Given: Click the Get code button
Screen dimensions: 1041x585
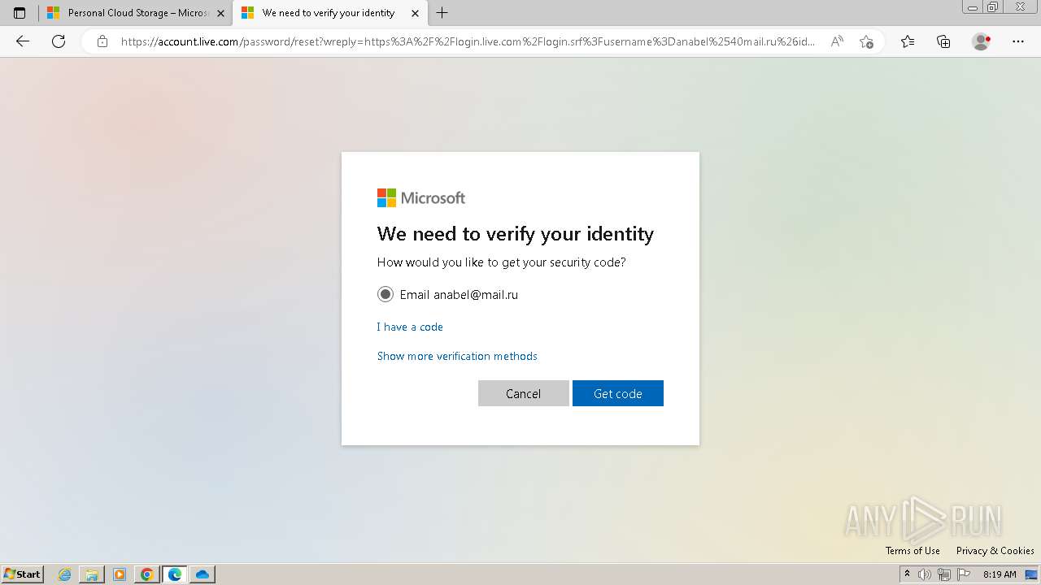Looking at the screenshot, I should (x=618, y=393).
